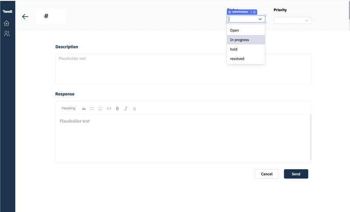Choose In progress from Status list

(246, 40)
